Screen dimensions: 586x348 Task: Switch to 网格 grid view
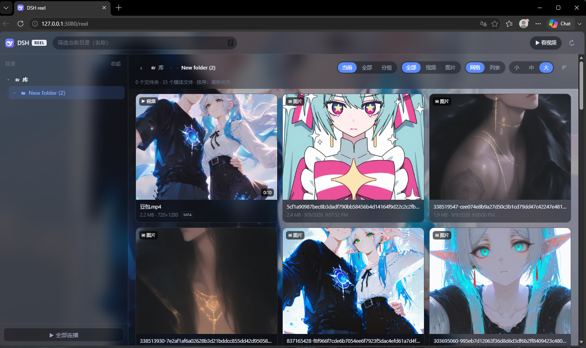tap(475, 68)
